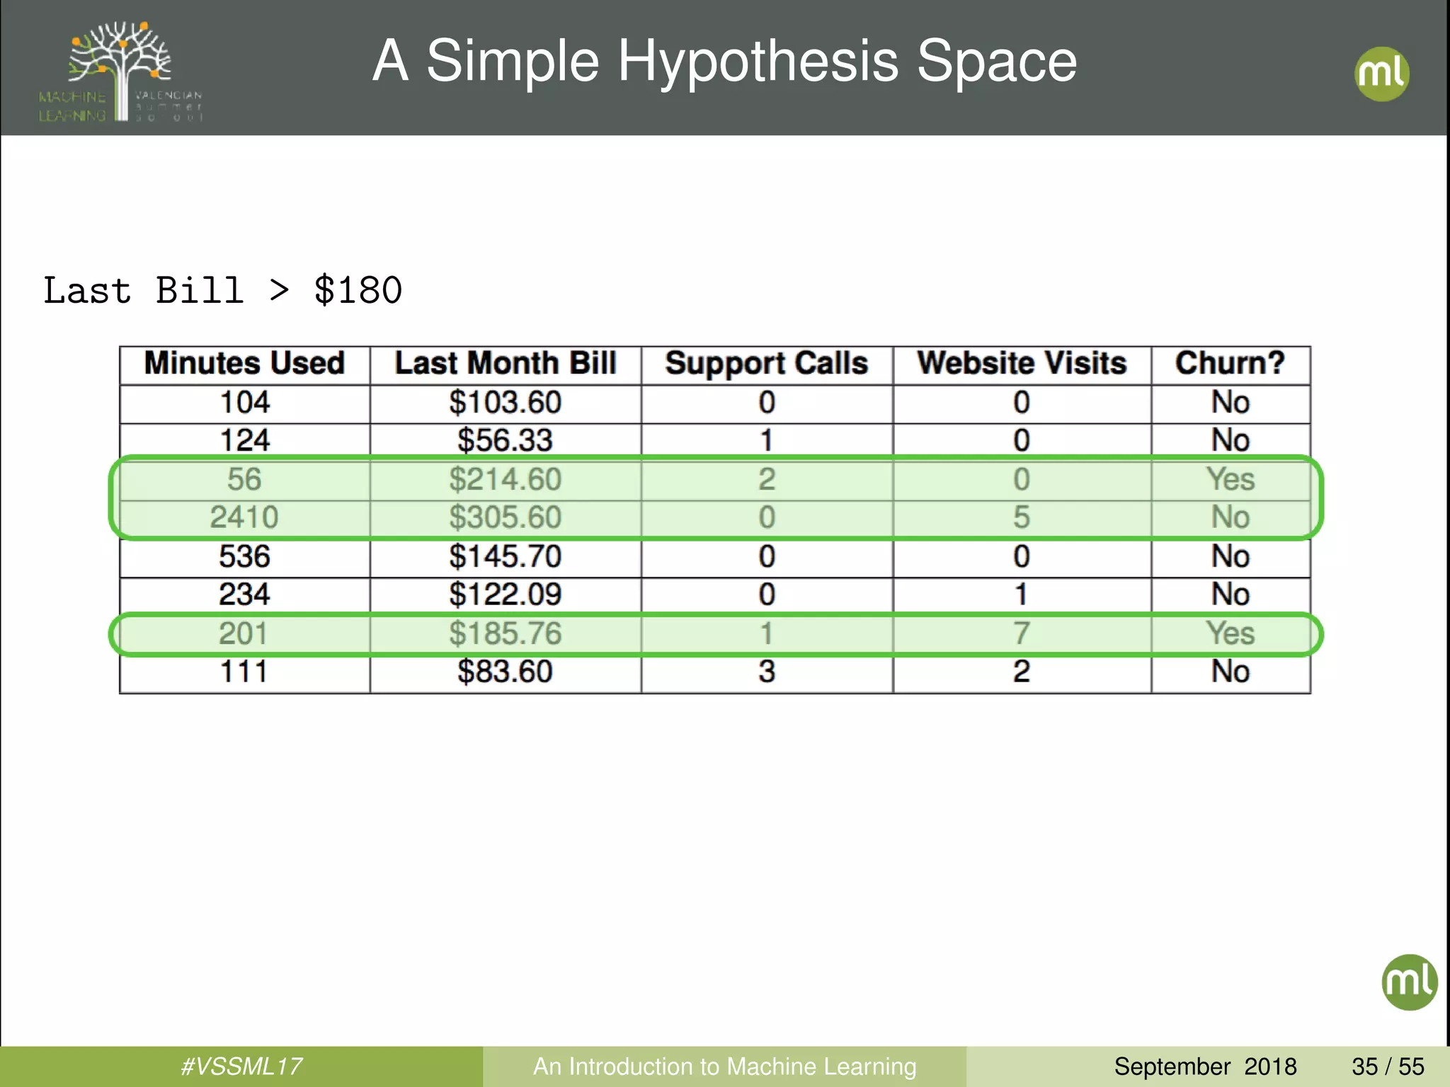Click the September 2018 date in footer
This screenshot has height=1087, width=1450.
[1205, 1066]
